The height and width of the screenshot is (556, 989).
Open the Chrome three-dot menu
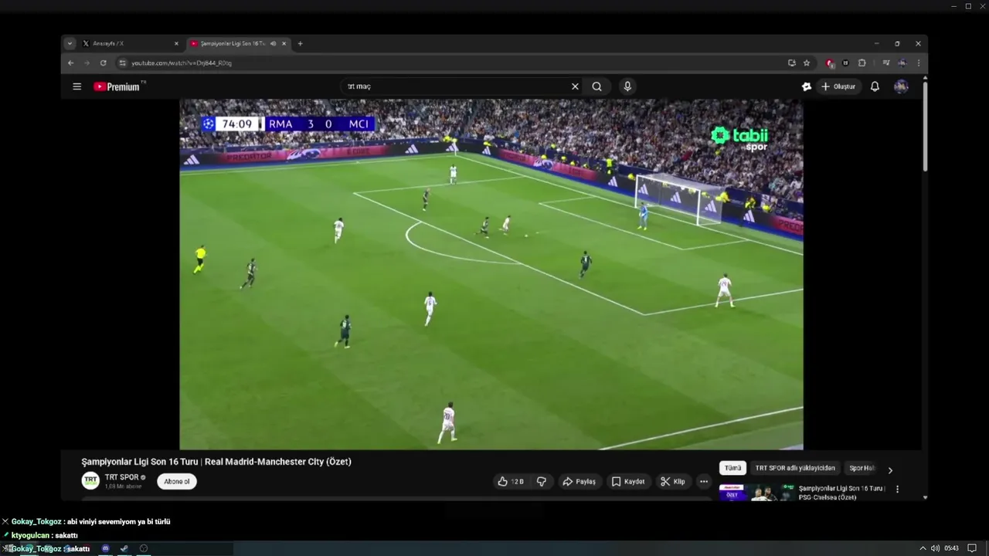pyautogui.click(x=918, y=63)
